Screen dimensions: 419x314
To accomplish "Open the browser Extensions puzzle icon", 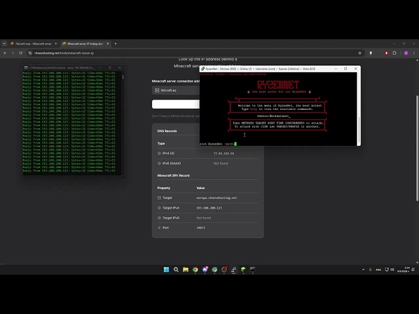I will point(394,53).
